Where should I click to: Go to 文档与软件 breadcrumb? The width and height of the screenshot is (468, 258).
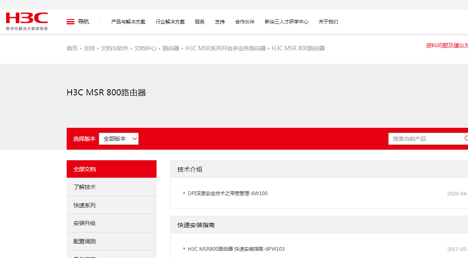click(114, 48)
